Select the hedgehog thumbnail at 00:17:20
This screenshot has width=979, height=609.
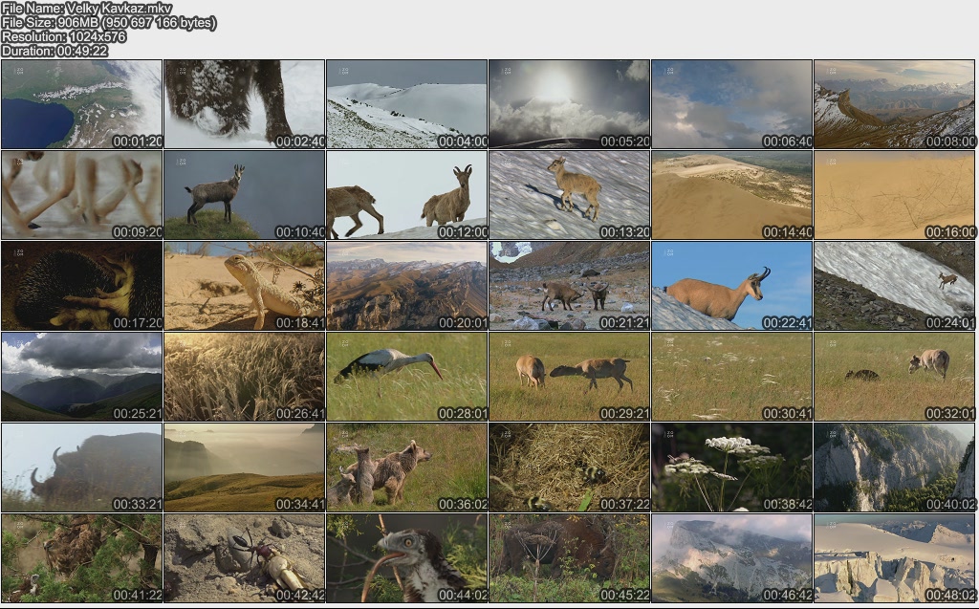coord(82,286)
